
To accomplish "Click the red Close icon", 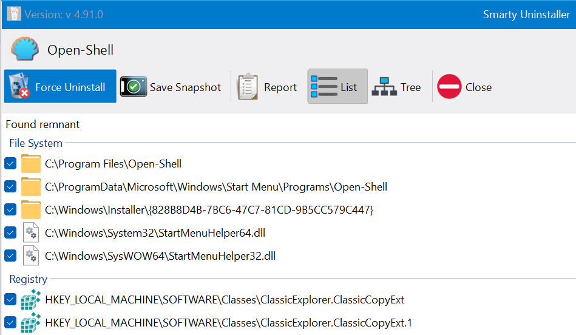I will pos(449,87).
